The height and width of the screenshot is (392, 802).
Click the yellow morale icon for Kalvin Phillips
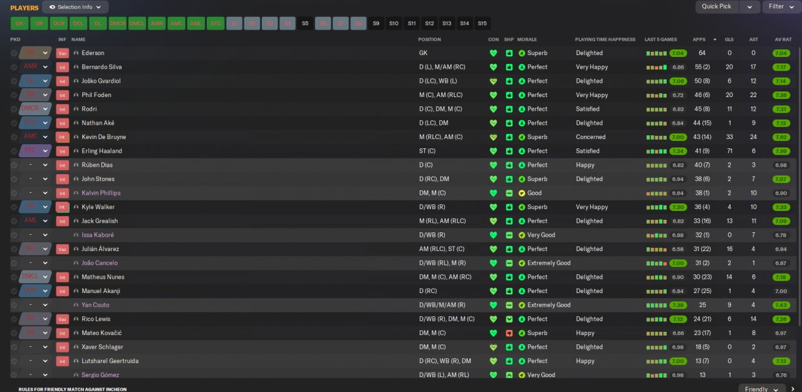click(522, 193)
